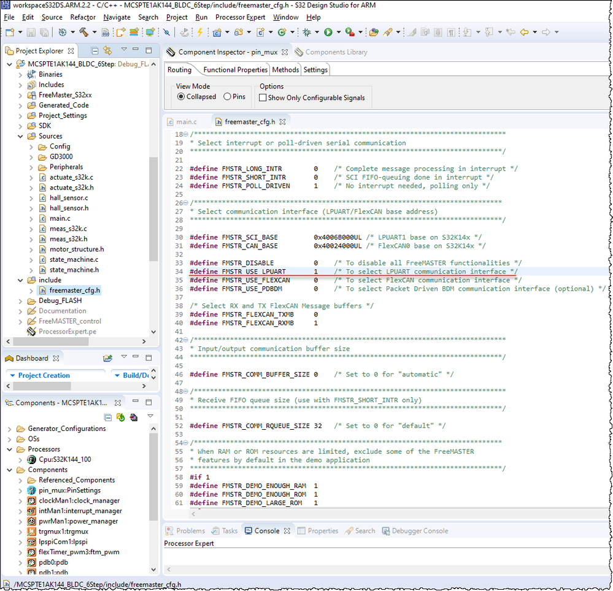This screenshot has width=613, height=591.
Task: Open the Navigate menu
Action: tap(117, 17)
